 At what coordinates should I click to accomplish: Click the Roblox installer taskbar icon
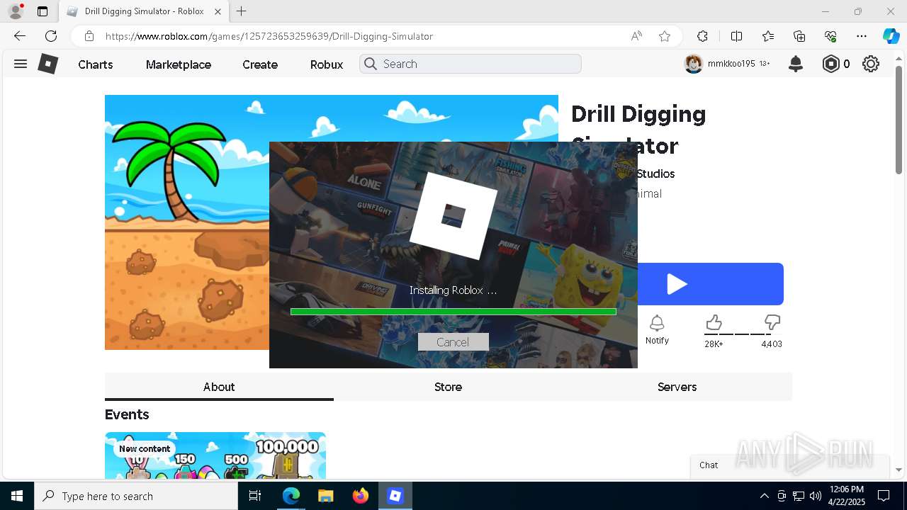395,496
